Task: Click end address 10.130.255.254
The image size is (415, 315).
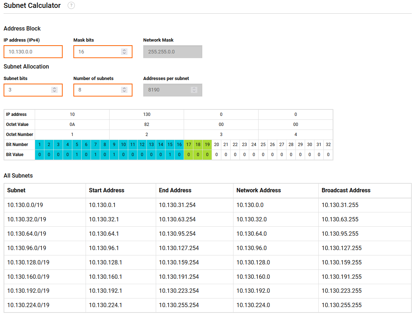Action: 179,305
